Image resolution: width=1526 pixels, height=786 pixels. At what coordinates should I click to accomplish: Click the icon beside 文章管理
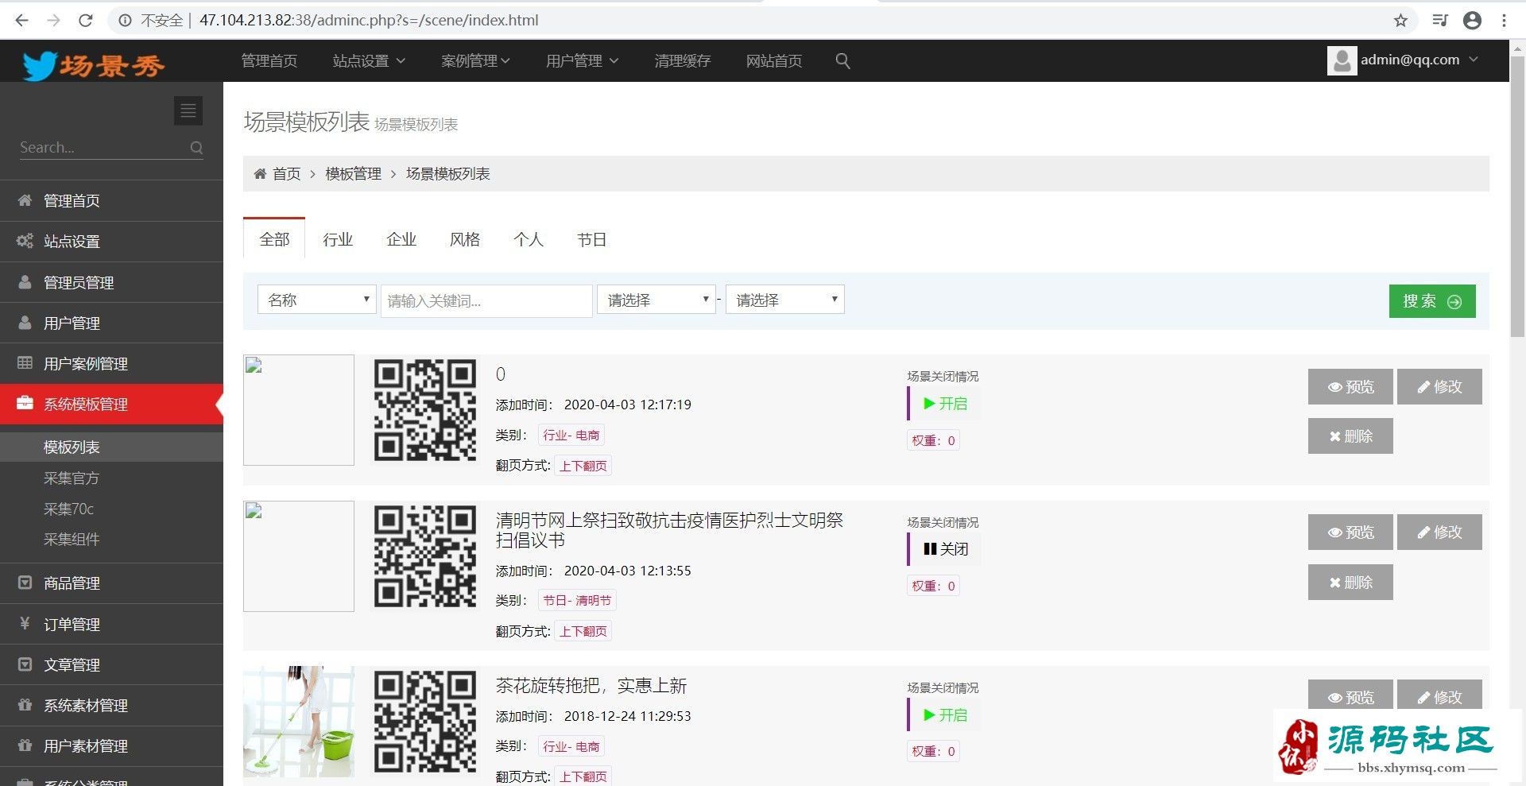(x=25, y=664)
